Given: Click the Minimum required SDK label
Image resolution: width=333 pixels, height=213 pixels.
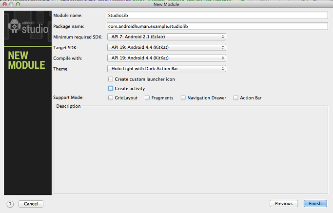Looking at the screenshot, I should tap(78, 37).
